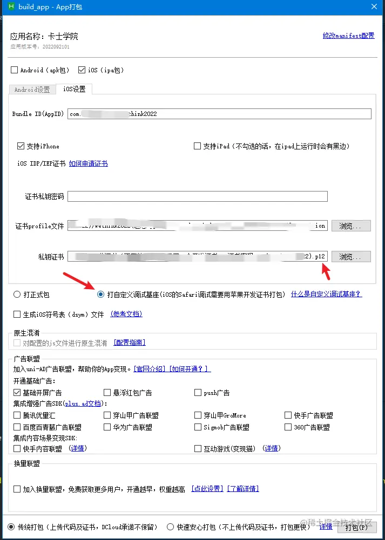385x540 pixels.
Task: Click the 打包(P) button
Action: coord(356,527)
